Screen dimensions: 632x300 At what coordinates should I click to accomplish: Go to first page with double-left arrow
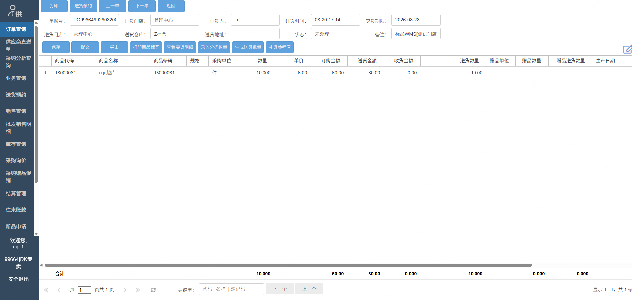pos(46,290)
